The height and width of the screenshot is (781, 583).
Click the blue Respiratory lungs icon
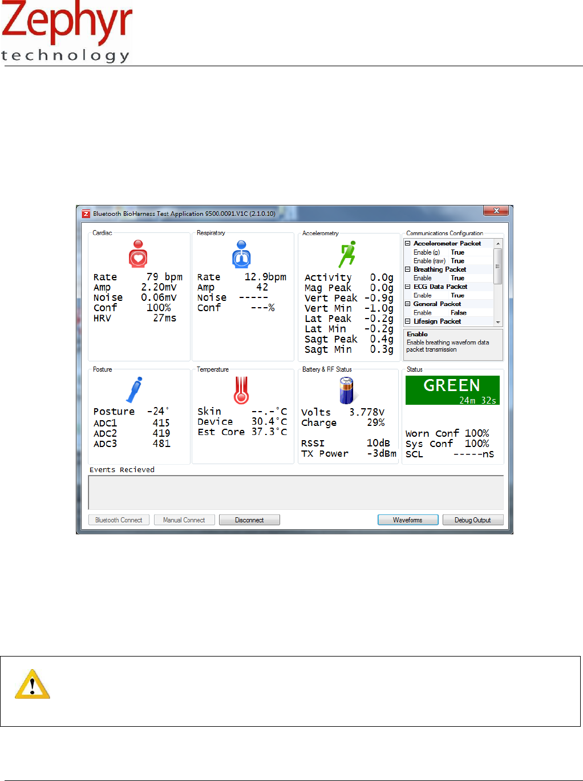(x=242, y=254)
